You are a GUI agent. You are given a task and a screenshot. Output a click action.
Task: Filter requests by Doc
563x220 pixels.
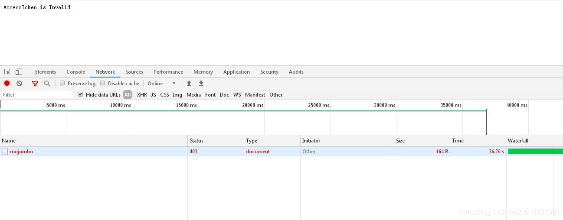[224, 94]
